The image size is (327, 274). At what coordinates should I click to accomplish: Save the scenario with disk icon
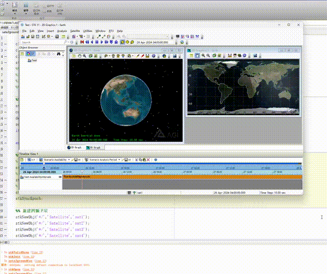tap(33, 36)
